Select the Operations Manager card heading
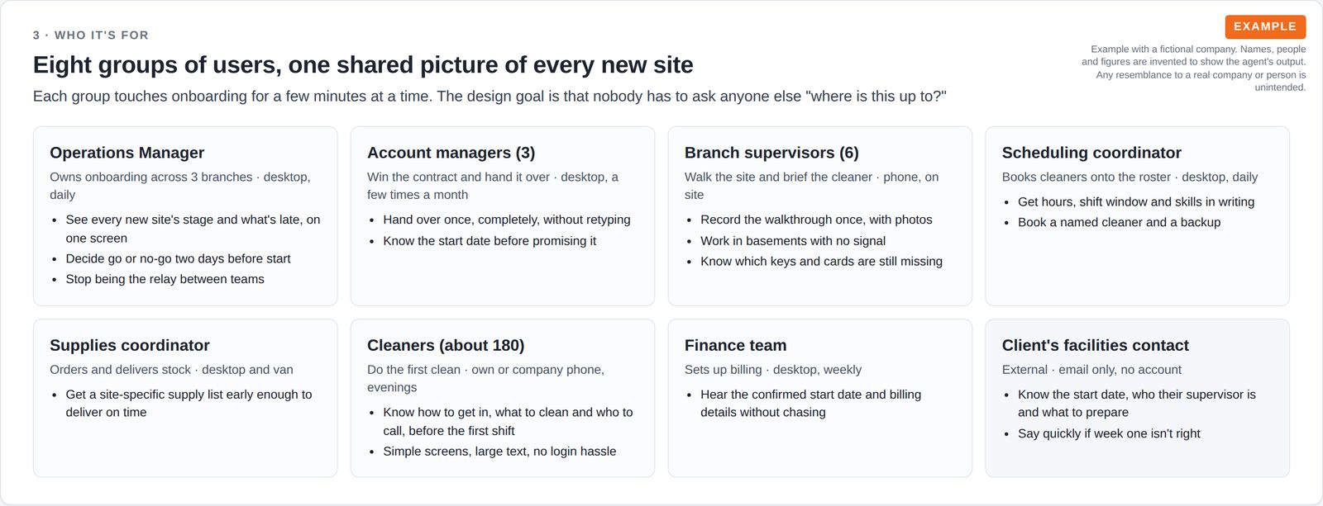Image resolution: width=1323 pixels, height=506 pixels. [x=127, y=153]
